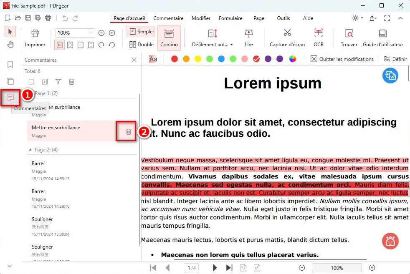Switch to the Commentaire ribbon tab
The image size is (410, 274).
pos(168,18)
